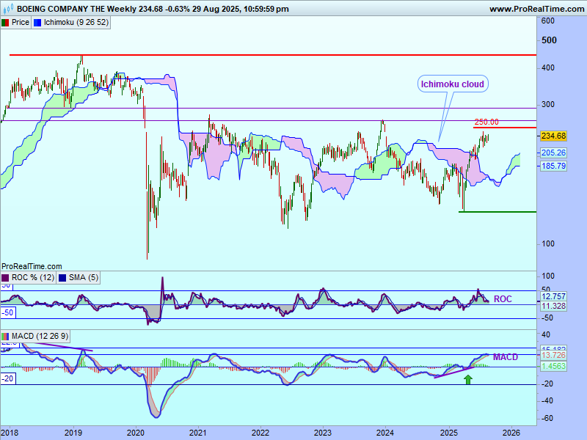
Task: Click the 400 price axis label
Action: 548,67
